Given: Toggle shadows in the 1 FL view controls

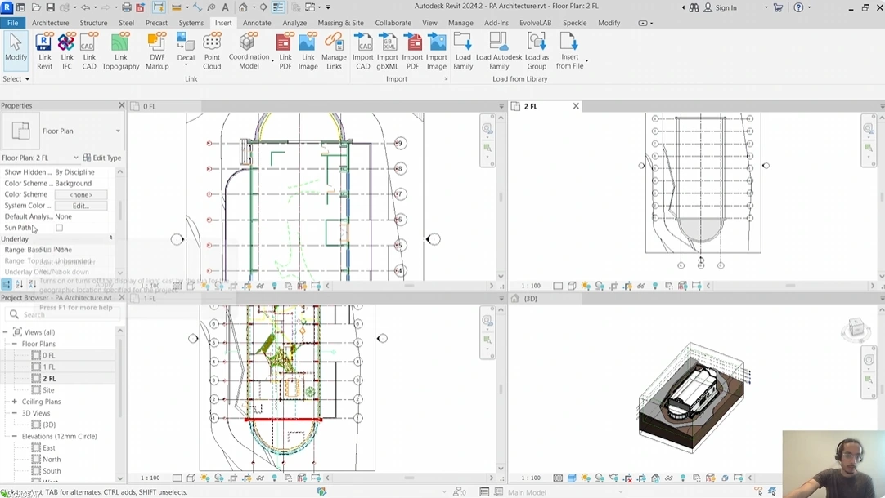Looking at the screenshot, I should pyautogui.click(x=218, y=478).
